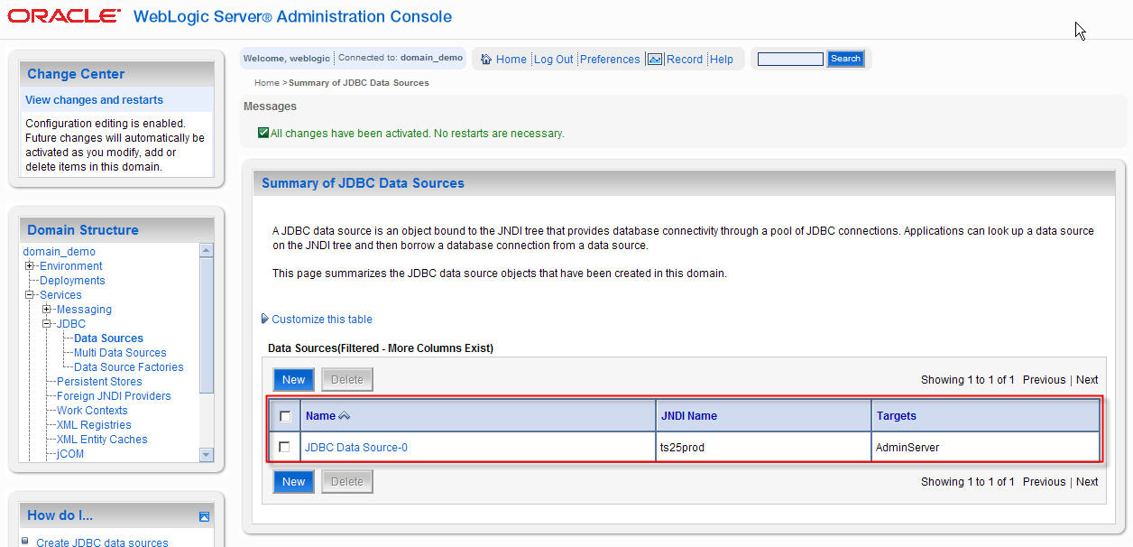Click Domain Structure scroll up arrow
1133x547 pixels.
pyautogui.click(x=206, y=250)
